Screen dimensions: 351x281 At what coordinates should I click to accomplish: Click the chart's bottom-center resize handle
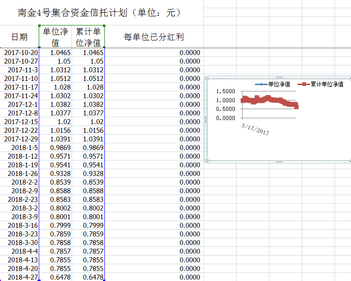coord(279,161)
